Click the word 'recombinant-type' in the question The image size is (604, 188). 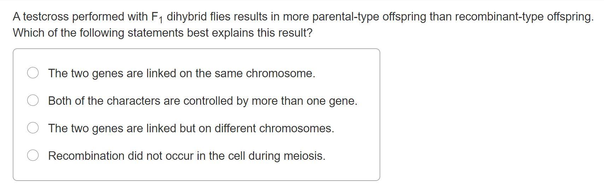tap(499, 17)
